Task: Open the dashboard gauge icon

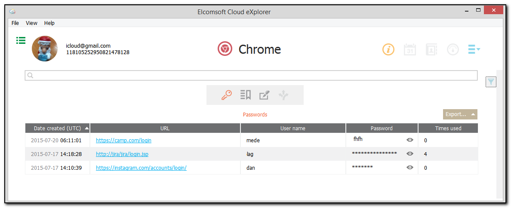Action: [x=453, y=50]
